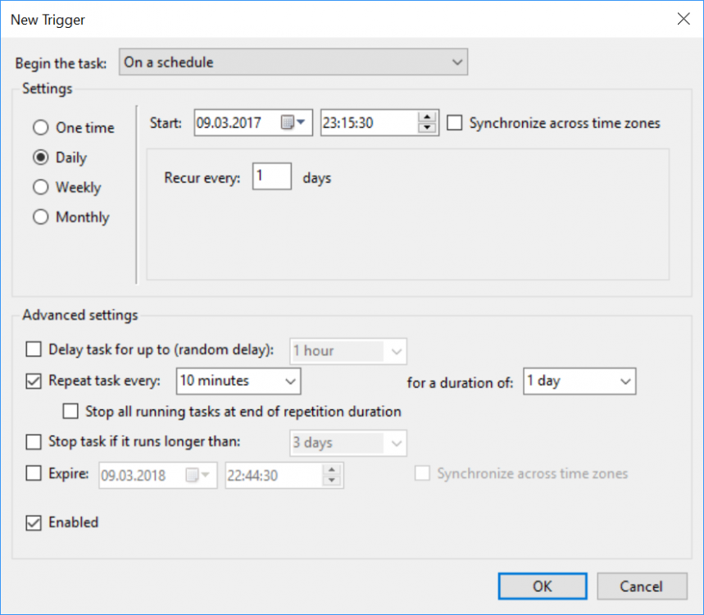Select the One time radio option
This screenshot has height=615, width=704.
click(40, 128)
